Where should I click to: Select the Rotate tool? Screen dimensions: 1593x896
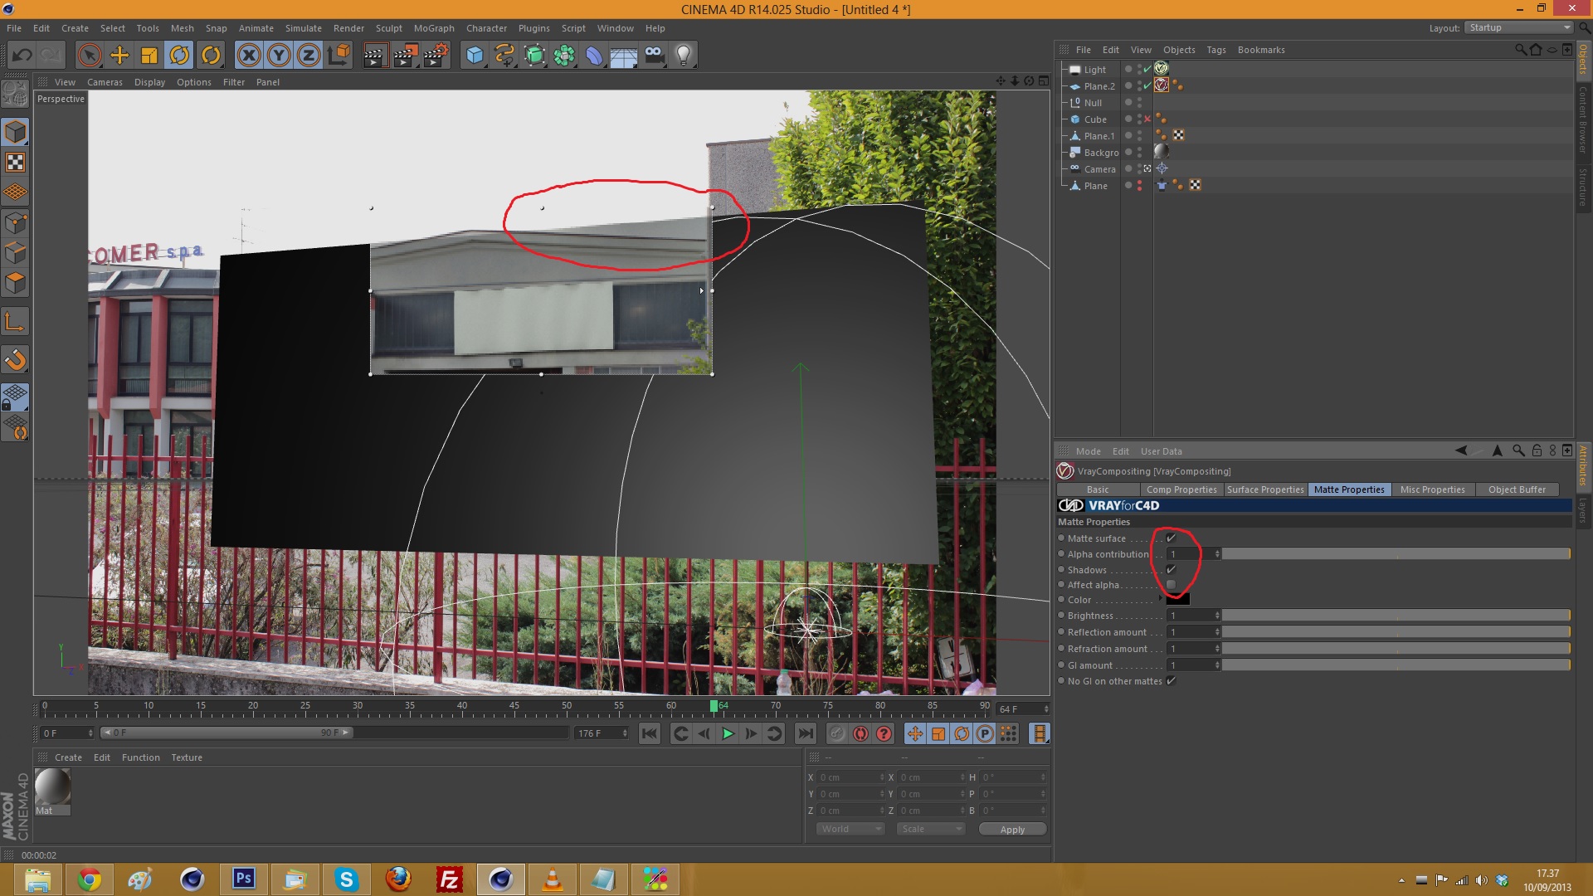click(179, 56)
